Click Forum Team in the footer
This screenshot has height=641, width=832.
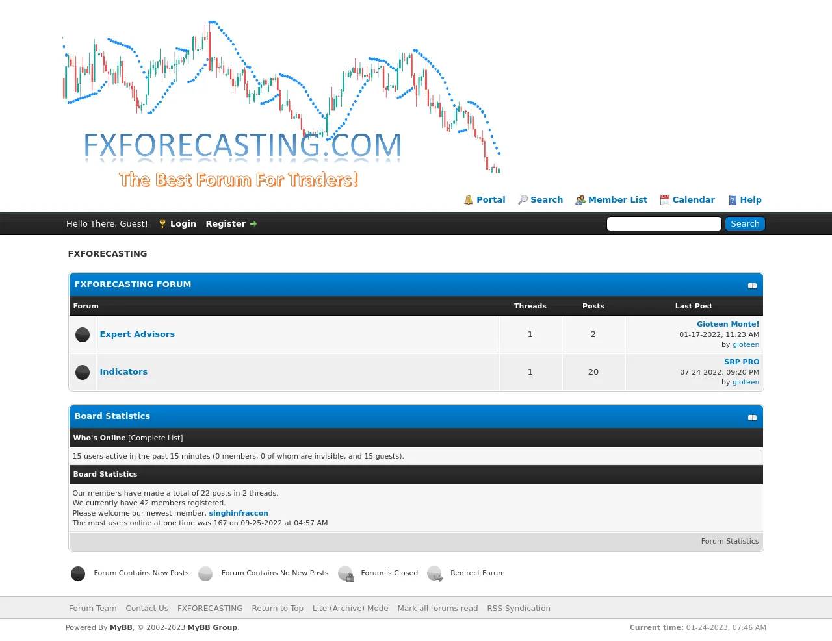tap(93, 609)
